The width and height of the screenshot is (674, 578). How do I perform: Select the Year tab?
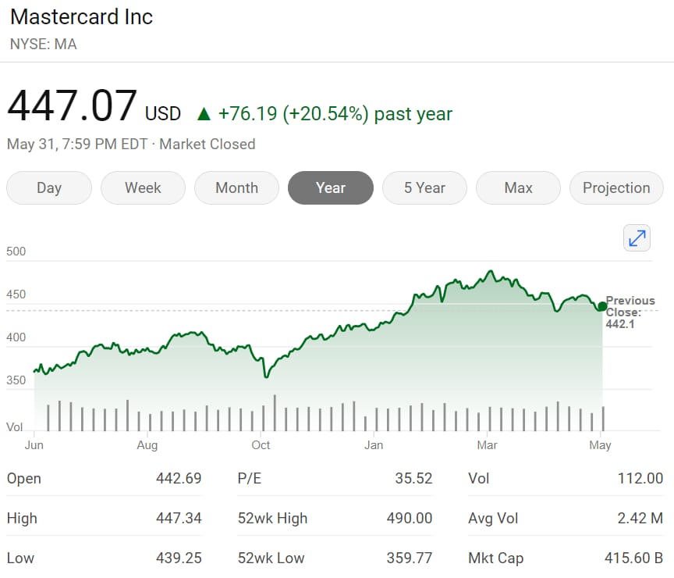[330, 187]
